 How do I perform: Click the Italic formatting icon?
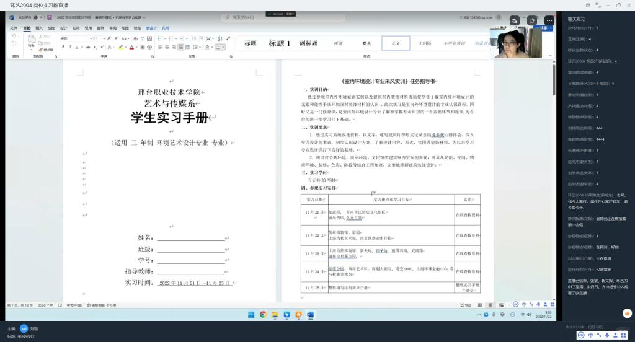click(x=70, y=47)
